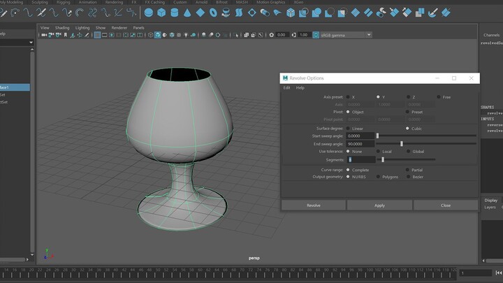The height and width of the screenshot is (283, 503).
Task: Switch viewport to wireframe display
Action: tap(150, 35)
